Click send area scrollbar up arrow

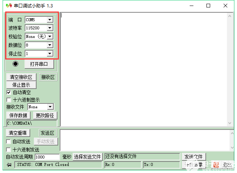click(x=232, y=133)
